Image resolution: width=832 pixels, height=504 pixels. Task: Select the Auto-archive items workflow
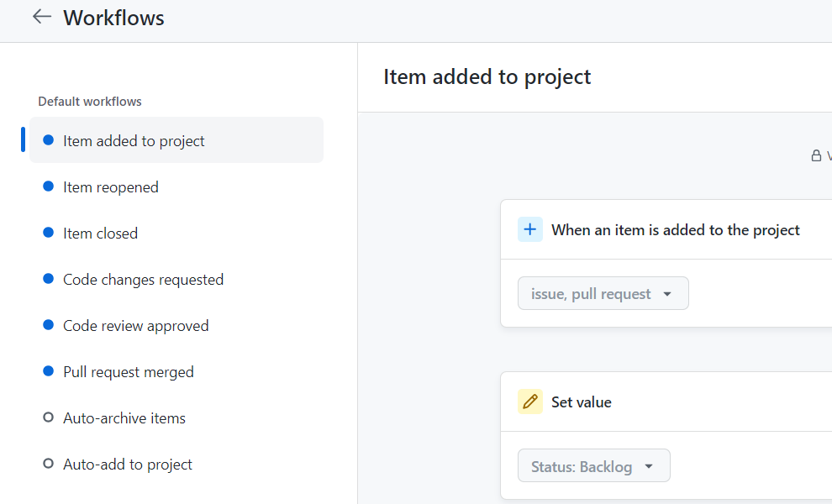tap(124, 418)
